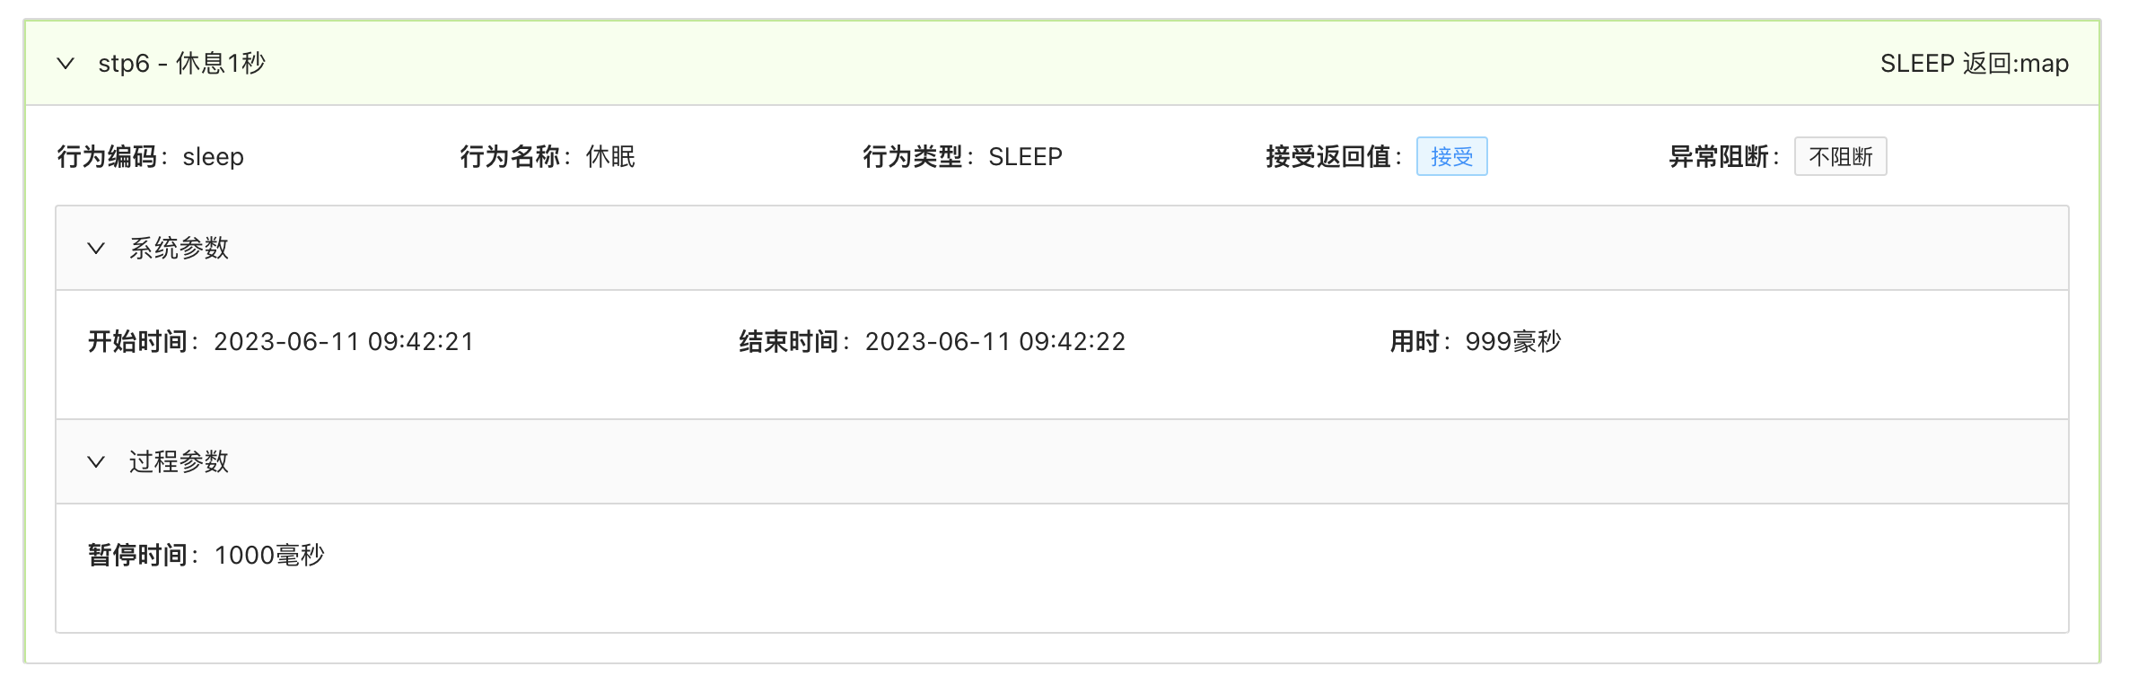Click the 接受 tag

1451,157
